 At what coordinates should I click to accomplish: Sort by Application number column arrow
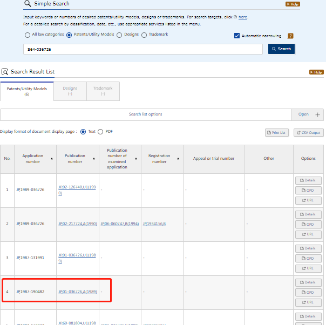pos(52,159)
